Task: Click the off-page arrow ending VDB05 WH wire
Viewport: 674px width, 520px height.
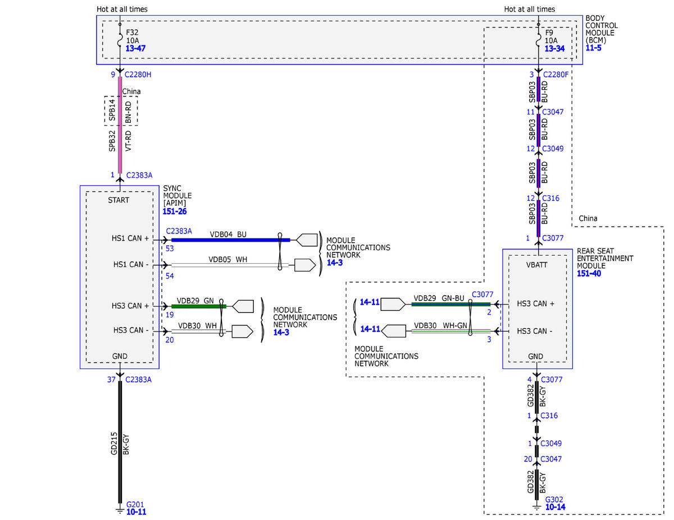Action: pyautogui.click(x=305, y=265)
